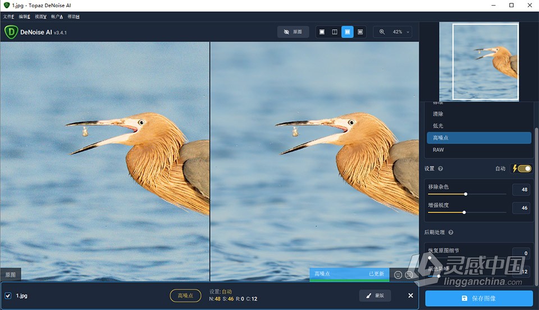The height and width of the screenshot is (310, 539).
Task: Click the 蒙版 mask brush button
Action: coord(375,295)
